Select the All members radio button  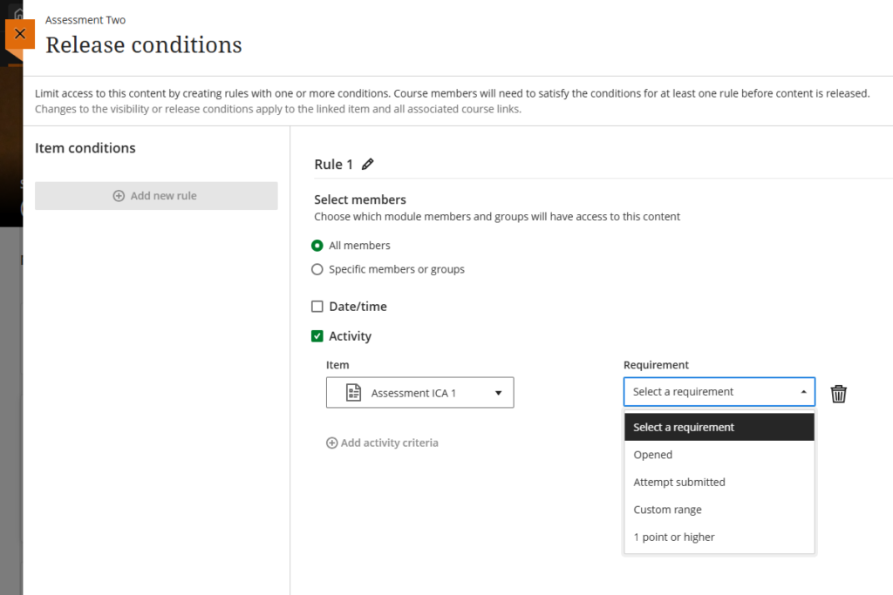click(x=317, y=246)
